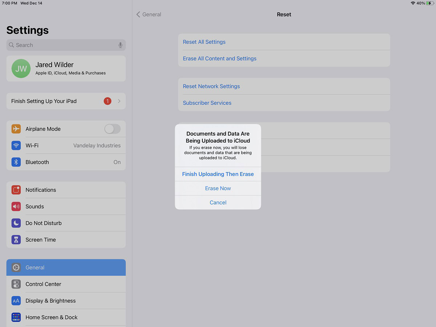The height and width of the screenshot is (327, 436).
Task: Select the Sounds speaker icon
Action: [x=16, y=207]
